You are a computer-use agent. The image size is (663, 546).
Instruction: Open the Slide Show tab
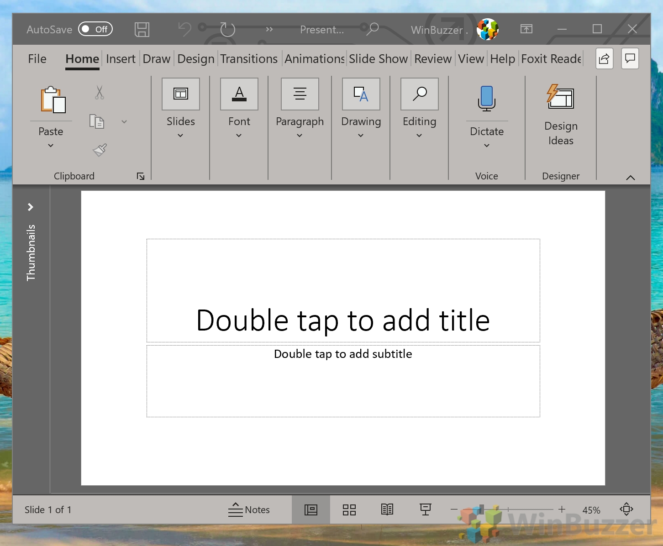378,59
